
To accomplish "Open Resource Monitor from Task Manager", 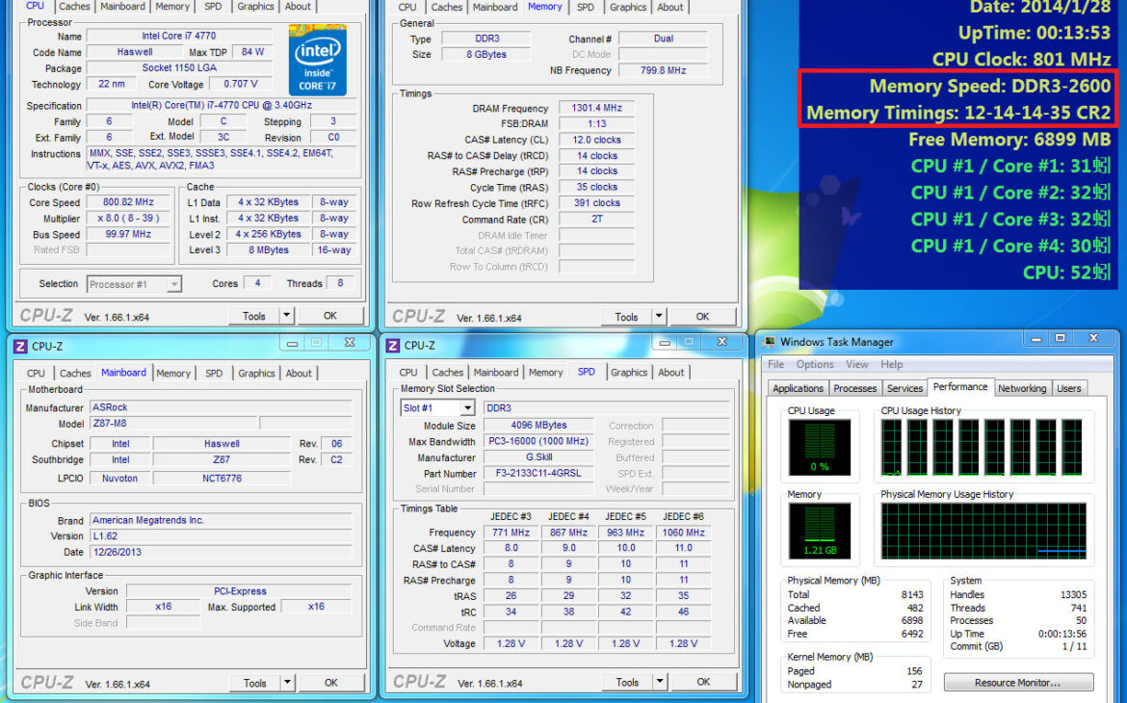I will (x=1018, y=682).
